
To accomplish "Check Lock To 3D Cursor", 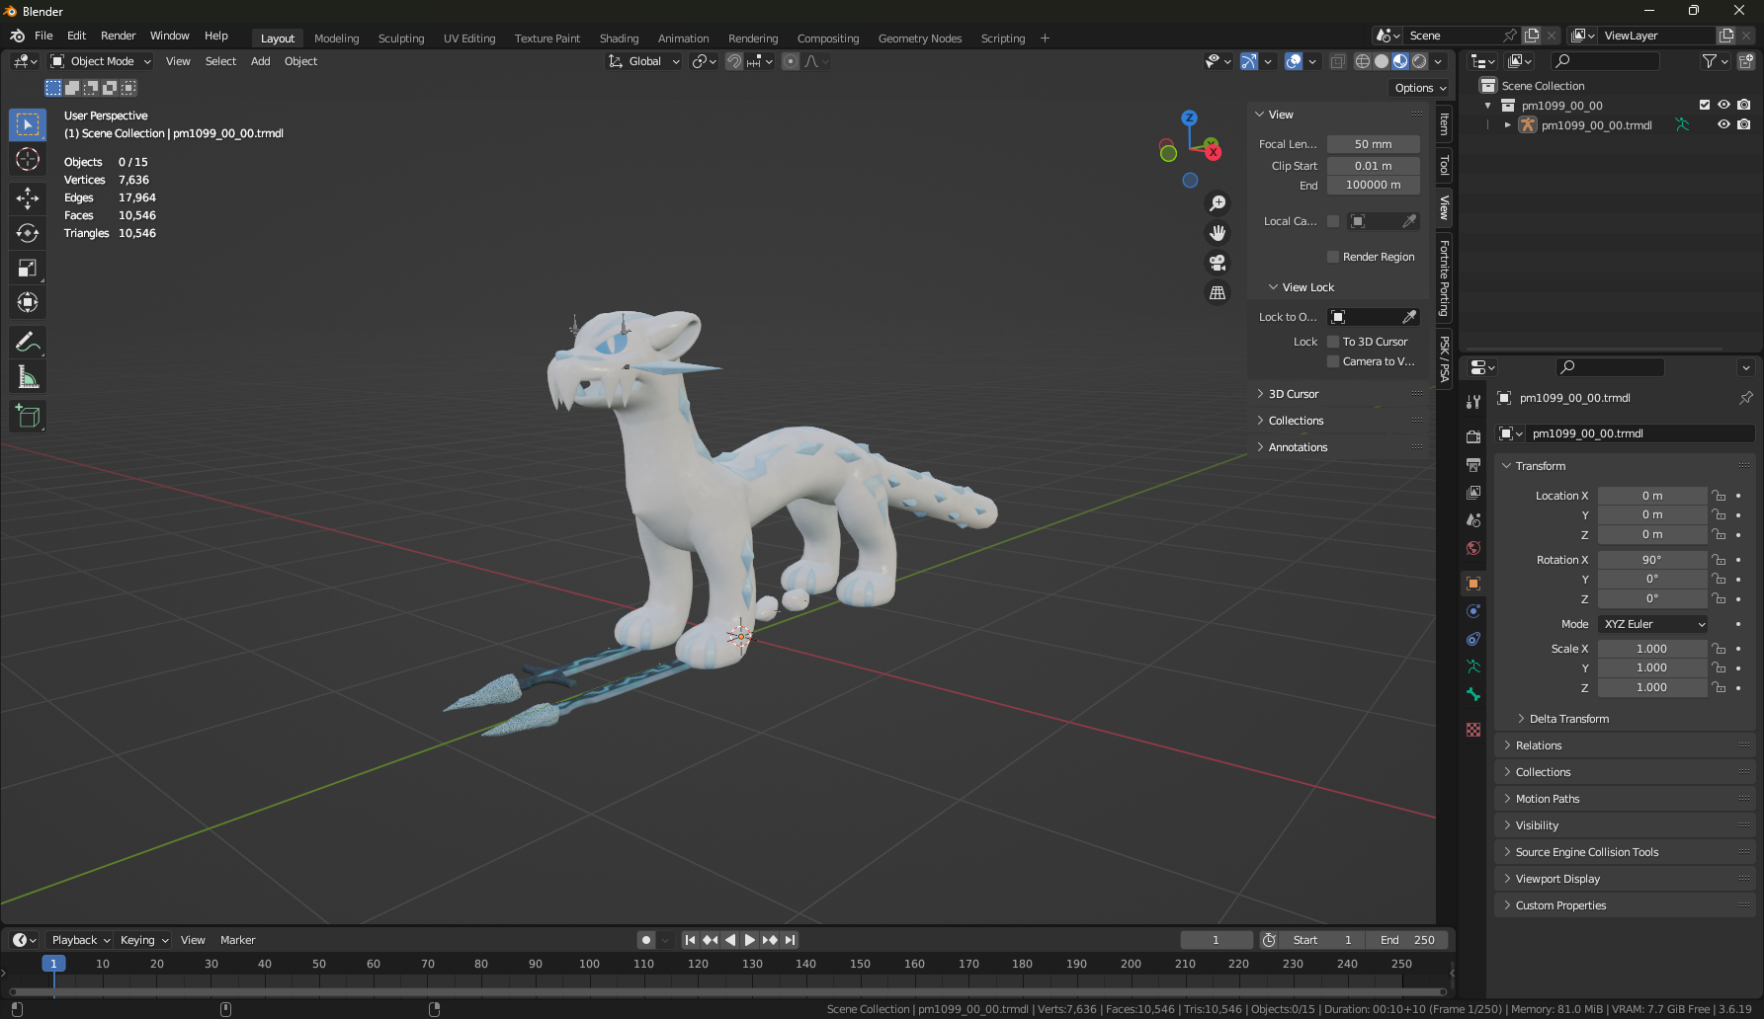I will point(1333,342).
